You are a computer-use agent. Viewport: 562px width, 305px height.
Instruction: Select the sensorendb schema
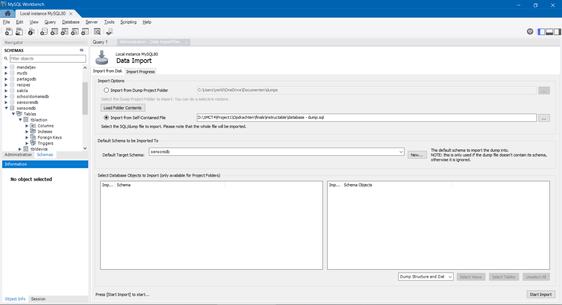click(x=28, y=102)
